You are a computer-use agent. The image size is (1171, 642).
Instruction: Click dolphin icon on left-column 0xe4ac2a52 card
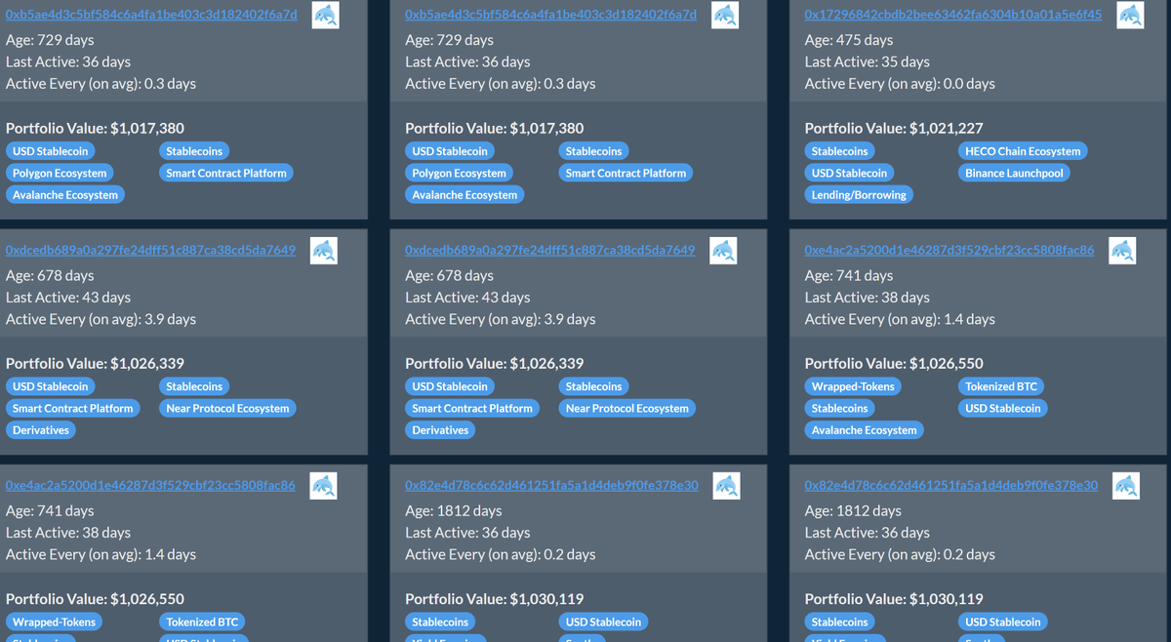[x=323, y=486]
